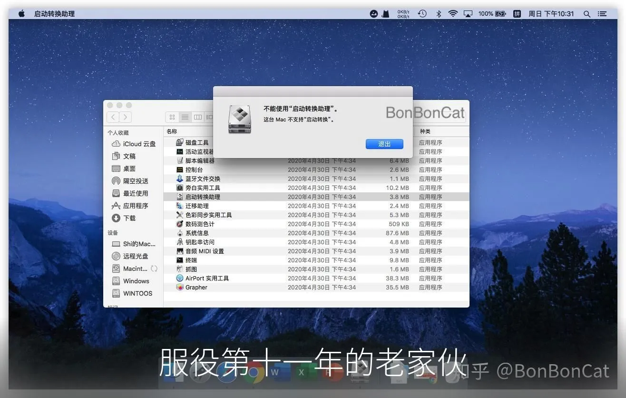Open the 拼 input method menu

517,14
